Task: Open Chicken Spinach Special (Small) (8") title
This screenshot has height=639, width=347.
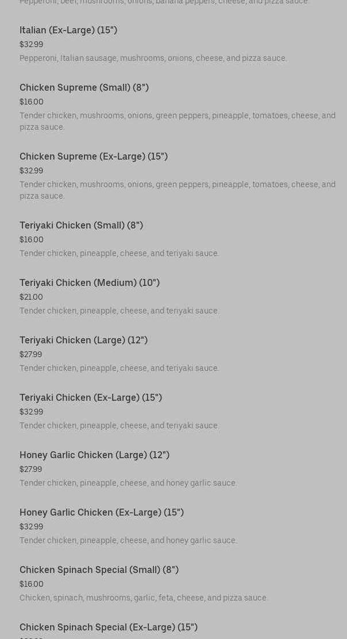Action: (x=99, y=570)
